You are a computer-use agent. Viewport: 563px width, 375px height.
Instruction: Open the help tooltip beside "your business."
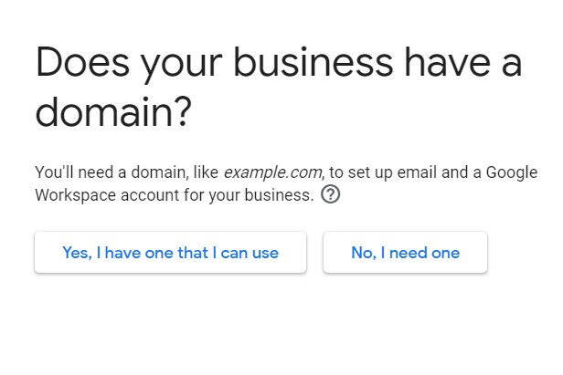click(x=331, y=194)
